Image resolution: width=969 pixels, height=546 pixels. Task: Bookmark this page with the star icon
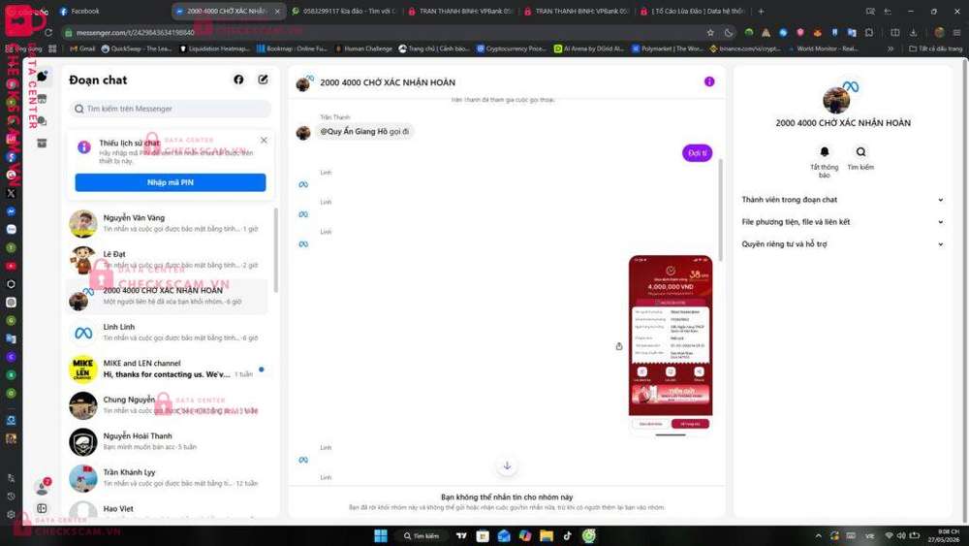click(710, 32)
